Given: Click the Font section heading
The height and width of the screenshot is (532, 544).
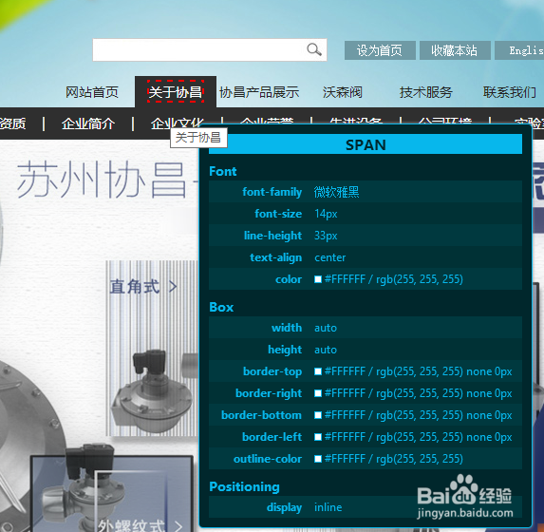Looking at the screenshot, I should pyautogui.click(x=223, y=171).
